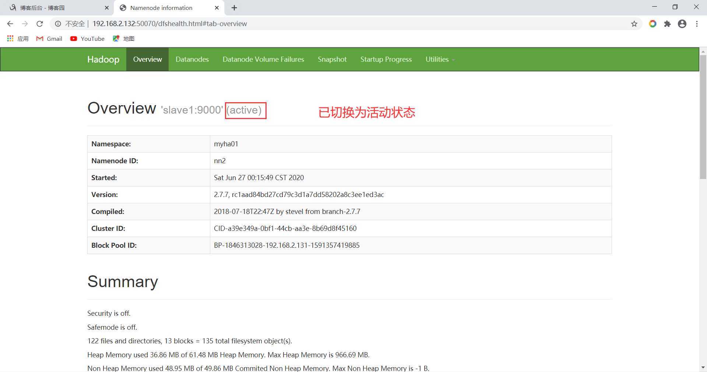Open the Datanodes nav tab

192,59
